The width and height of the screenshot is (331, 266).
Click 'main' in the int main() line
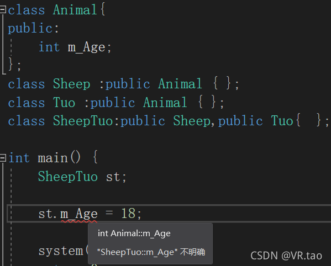53,158
